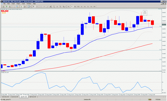This screenshot has width=167, height=101.
Task: Open the View menu
Action: click(9, 4)
